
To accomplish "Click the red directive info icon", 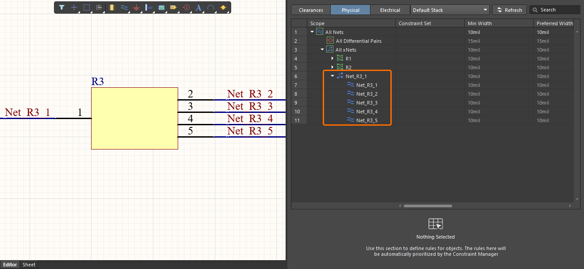I will tap(186, 7).
